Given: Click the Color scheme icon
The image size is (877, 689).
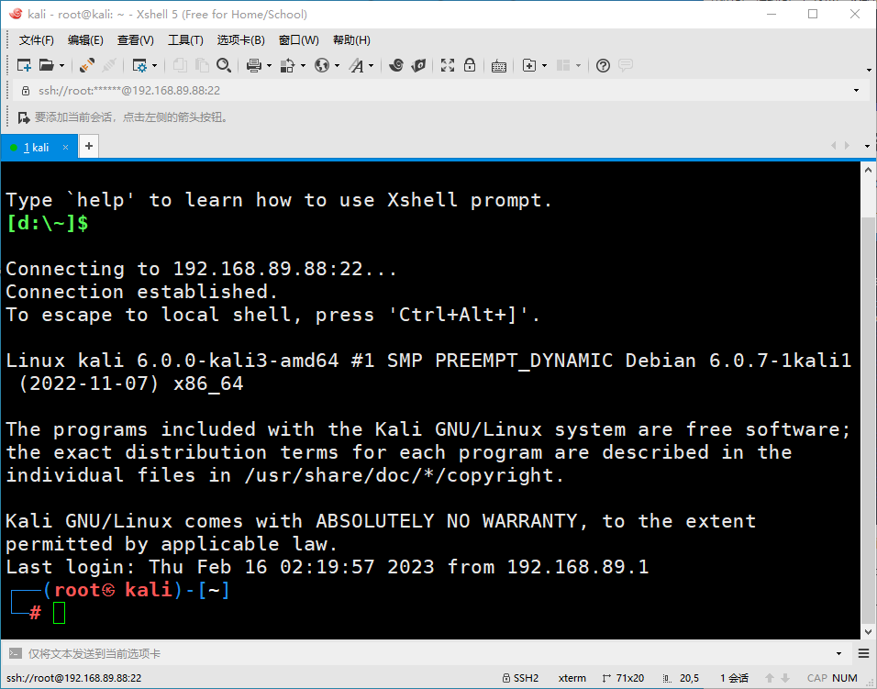Looking at the screenshot, I should (x=287, y=65).
